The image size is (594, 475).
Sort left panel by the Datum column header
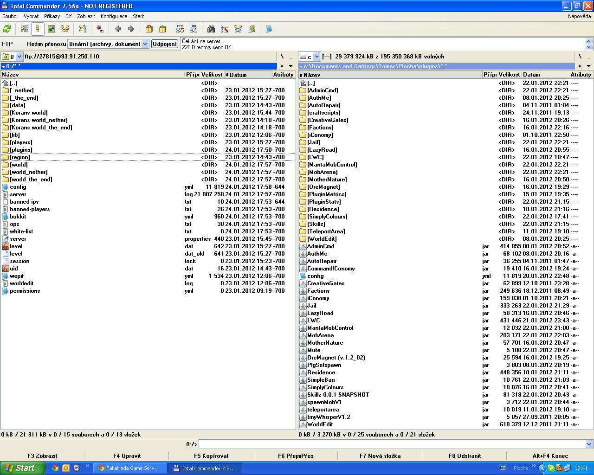248,75
